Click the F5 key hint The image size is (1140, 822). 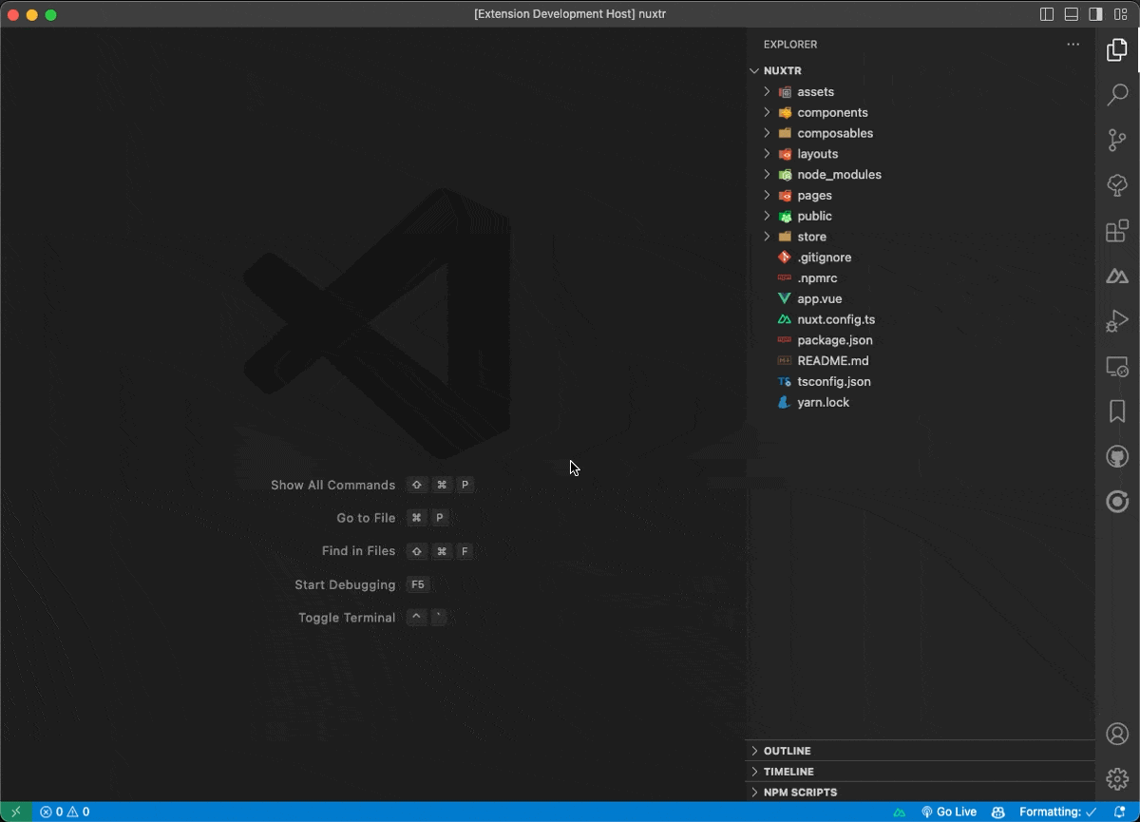(417, 584)
